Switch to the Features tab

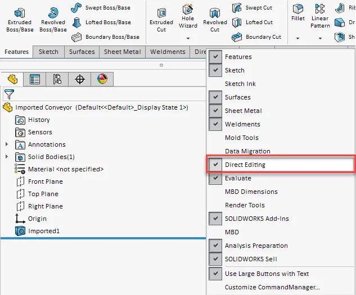16,52
